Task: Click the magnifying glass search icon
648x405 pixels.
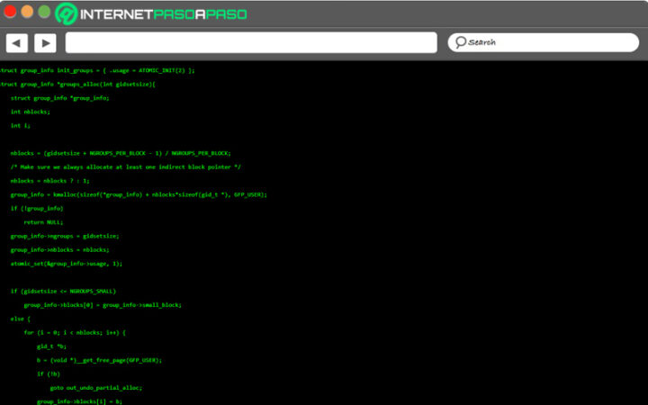Action: [460, 42]
